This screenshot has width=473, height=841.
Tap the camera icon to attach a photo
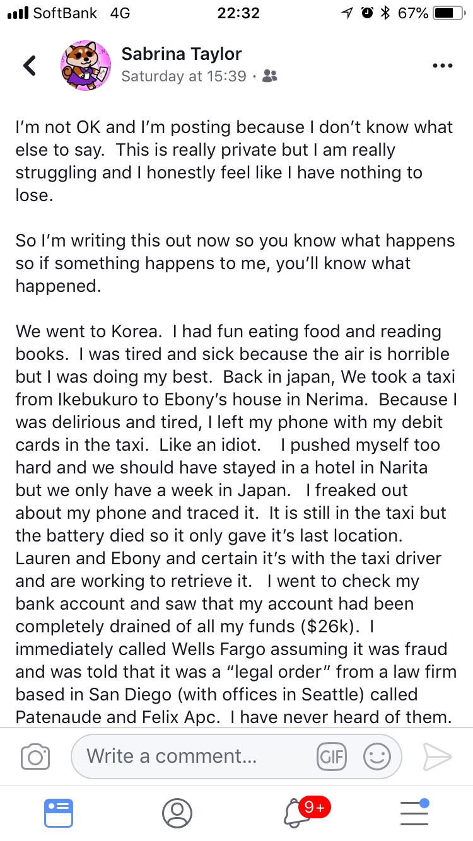(x=35, y=756)
